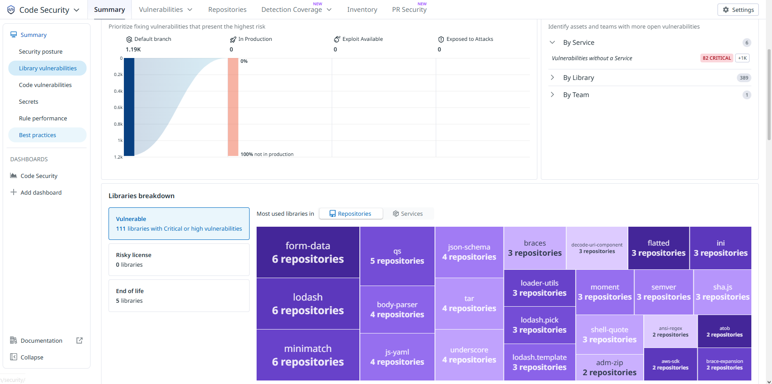Image resolution: width=772 pixels, height=384 pixels.
Task: Click the Code Security shield logo icon
Action: pyautogui.click(x=11, y=10)
